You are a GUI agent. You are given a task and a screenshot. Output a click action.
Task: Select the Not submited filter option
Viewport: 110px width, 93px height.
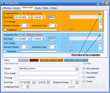point(84,73)
